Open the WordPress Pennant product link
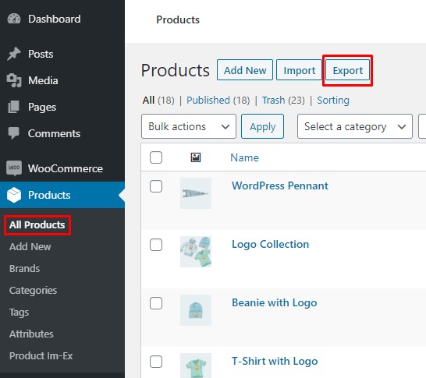Viewport: 426px width, 378px height. pos(280,185)
